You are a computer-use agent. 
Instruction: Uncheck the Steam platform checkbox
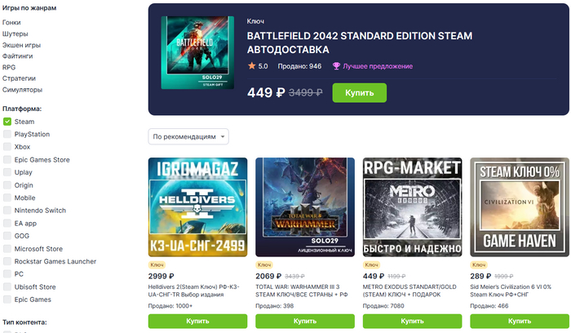(7, 122)
